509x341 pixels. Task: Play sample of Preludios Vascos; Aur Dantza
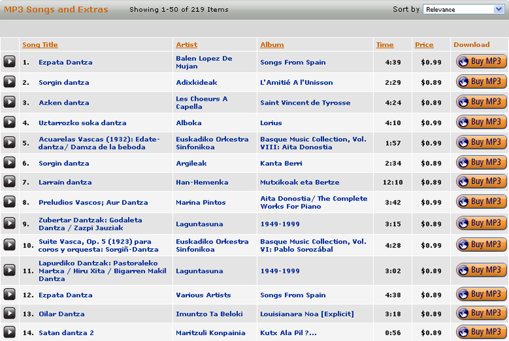click(x=9, y=202)
